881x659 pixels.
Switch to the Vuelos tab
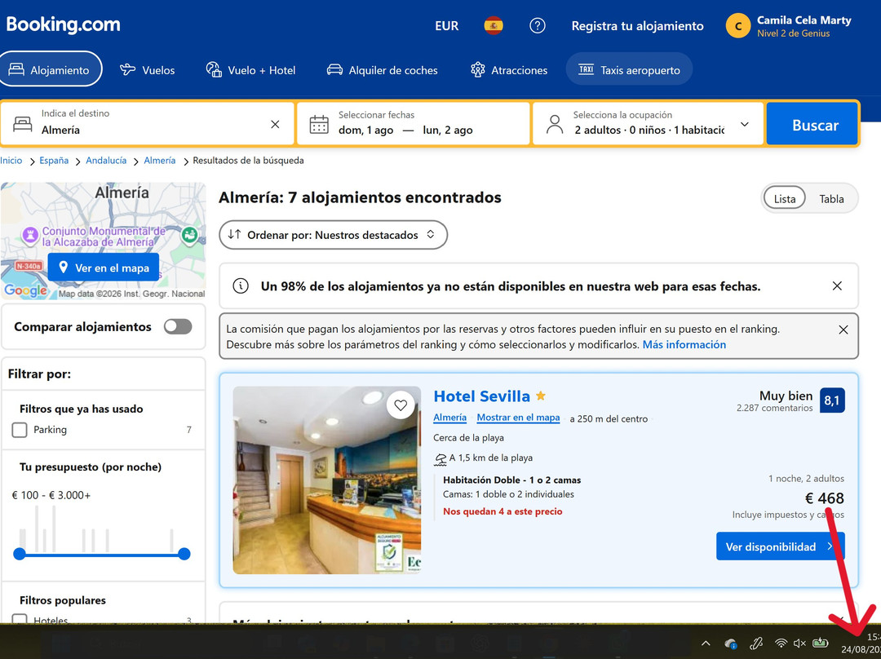click(148, 70)
